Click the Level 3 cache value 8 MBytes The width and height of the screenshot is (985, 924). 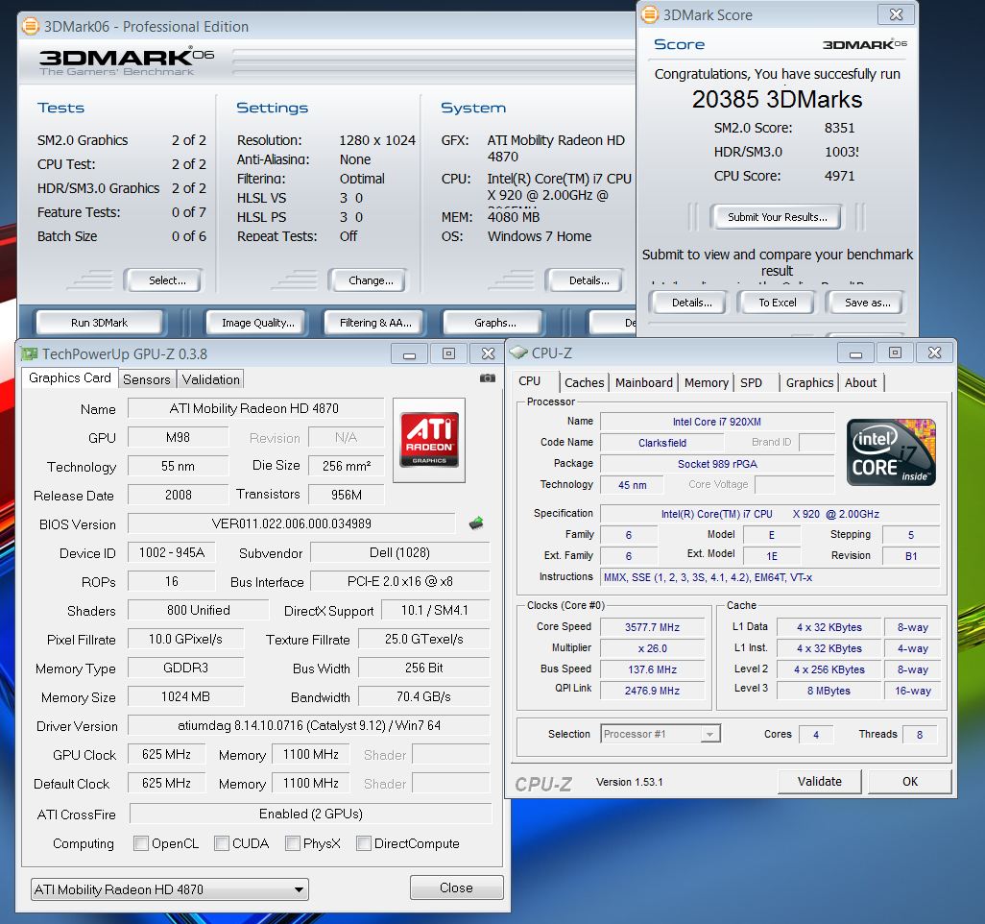(829, 691)
